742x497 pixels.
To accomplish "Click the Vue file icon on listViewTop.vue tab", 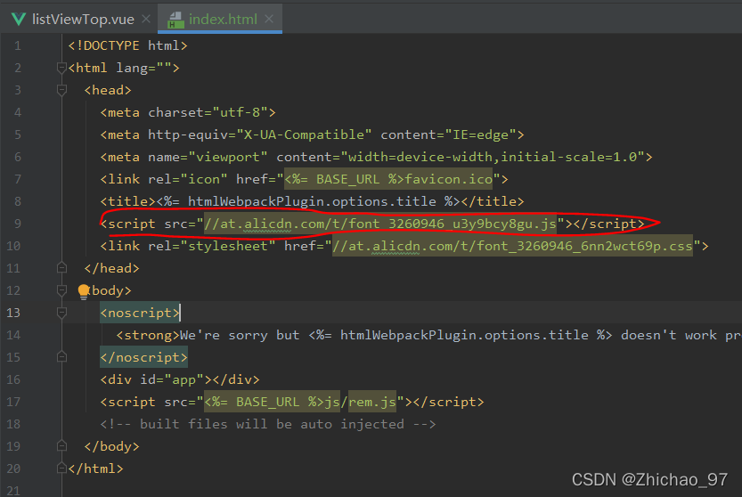I will pos(19,19).
